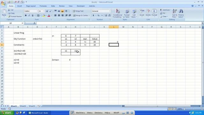Open the font size dropdown
Viewport: 204px width, 115px height.
click(x=44, y=11)
